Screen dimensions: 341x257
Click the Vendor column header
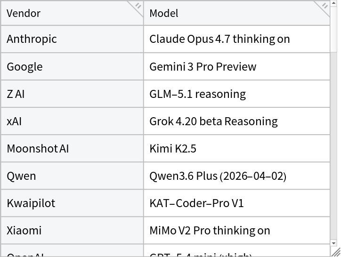pyautogui.click(x=71, y=13)
